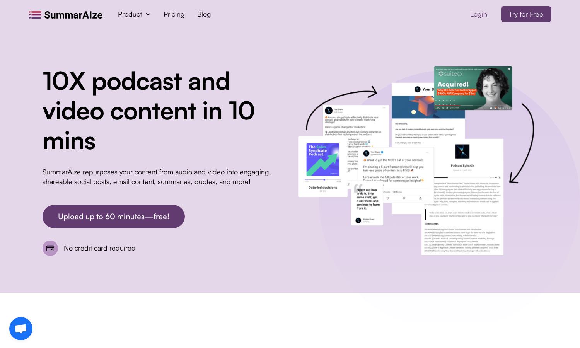Click the Figure out how to do it quote card
The image size is (580, 348).
(367, 203)
